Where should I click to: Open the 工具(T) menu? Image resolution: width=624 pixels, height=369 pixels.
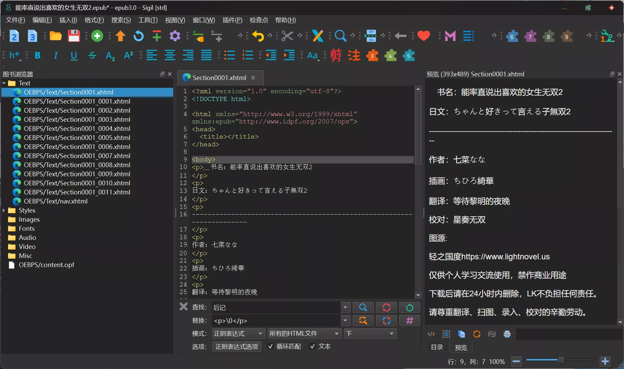148,20
